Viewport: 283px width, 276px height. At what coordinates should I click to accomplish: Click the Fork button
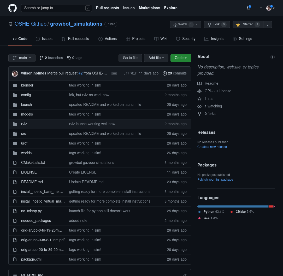click(217, 25)
